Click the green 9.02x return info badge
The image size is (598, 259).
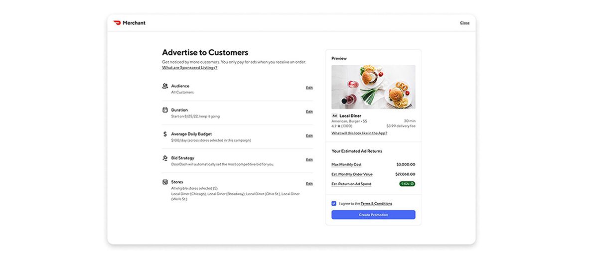click(407, 184)
